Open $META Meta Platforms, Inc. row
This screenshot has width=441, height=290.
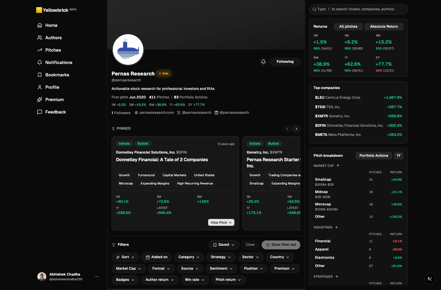click(359, 135)
